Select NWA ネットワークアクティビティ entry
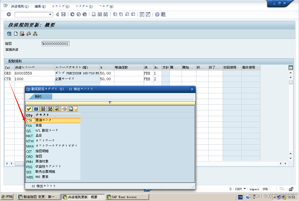299x201 pixels. (x=53, y=146)
